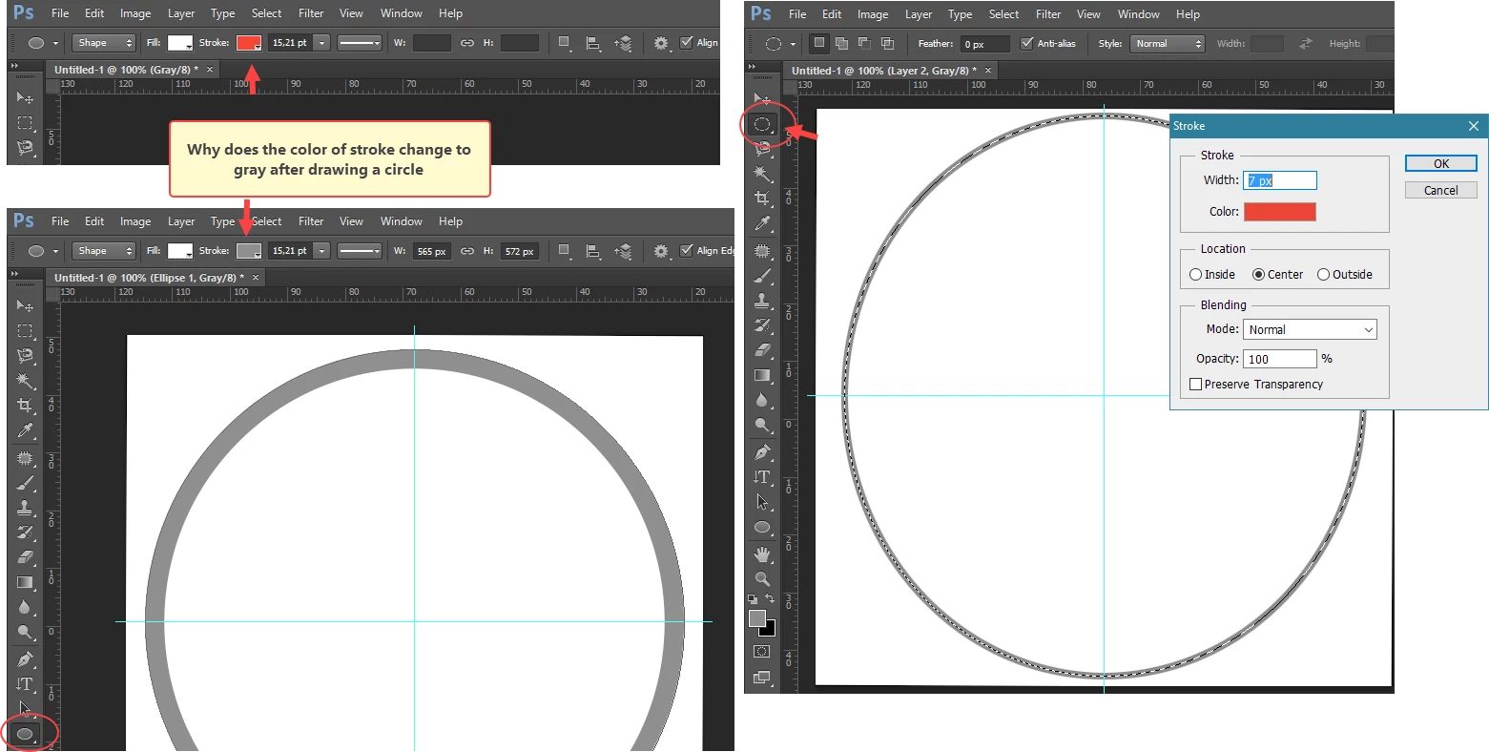Swap foreground and background colors icon

[x=771, y=599]
